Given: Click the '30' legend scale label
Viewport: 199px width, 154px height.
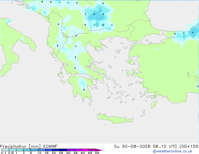Looking at the screenshot, I should coord(68,153).
